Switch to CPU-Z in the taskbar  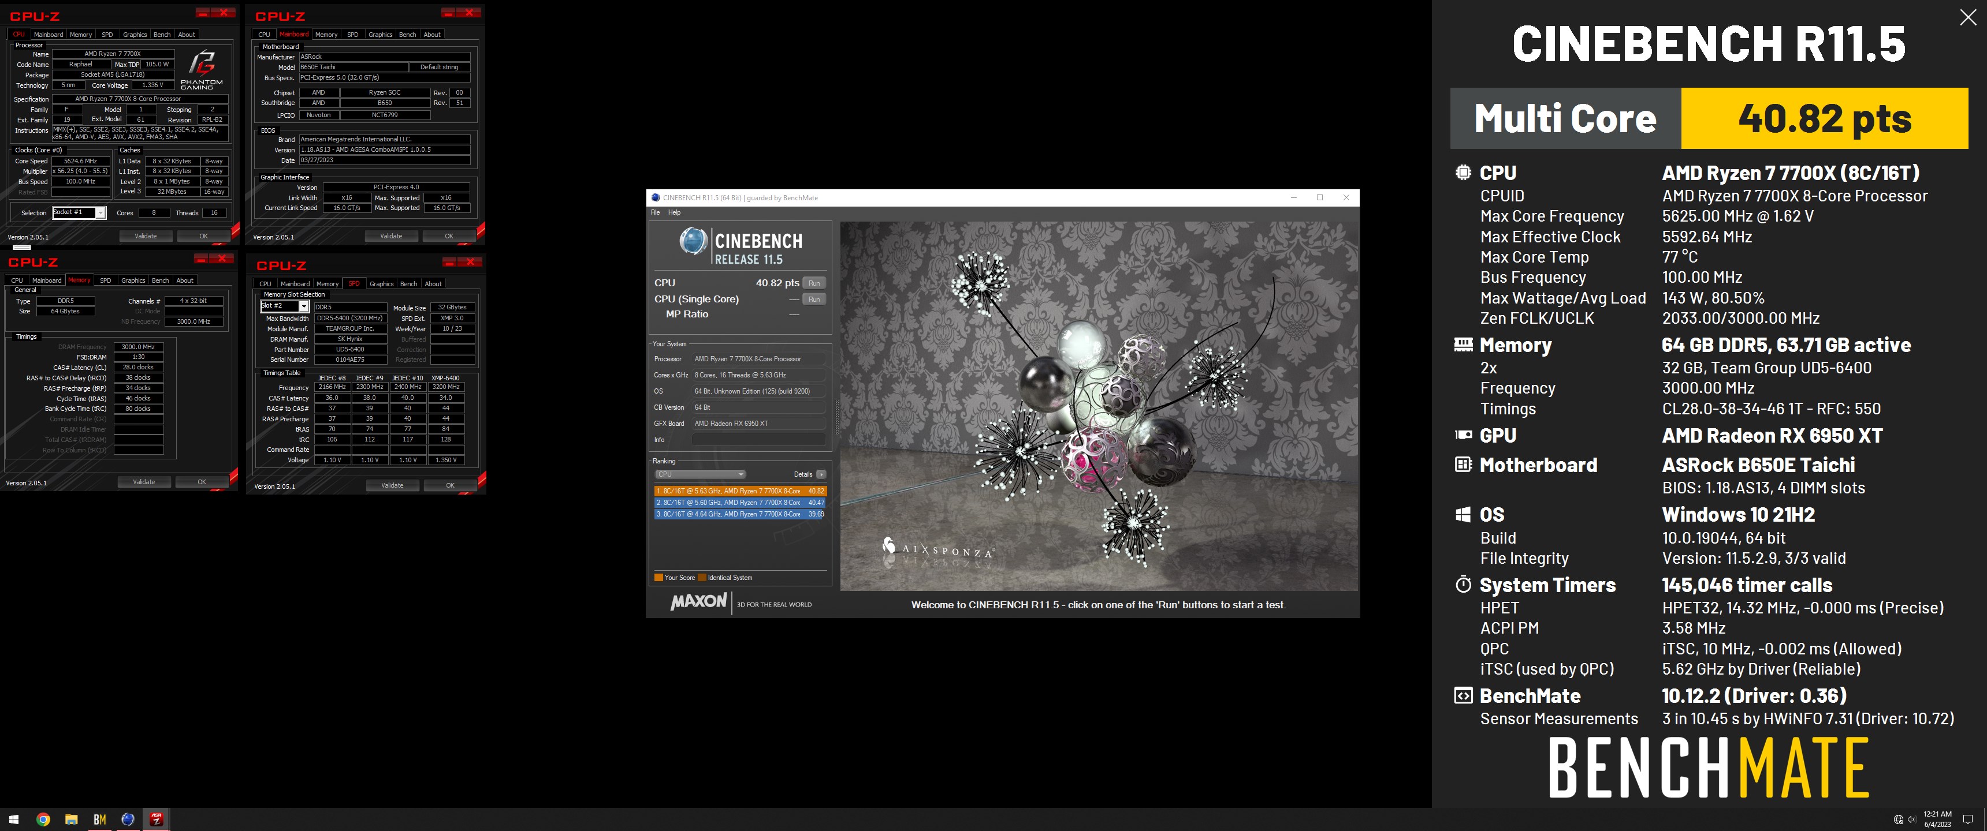157,819
